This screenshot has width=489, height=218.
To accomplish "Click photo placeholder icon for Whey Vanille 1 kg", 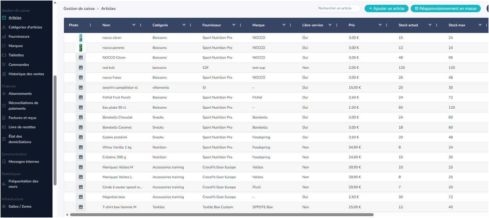I will coord(81,147).
